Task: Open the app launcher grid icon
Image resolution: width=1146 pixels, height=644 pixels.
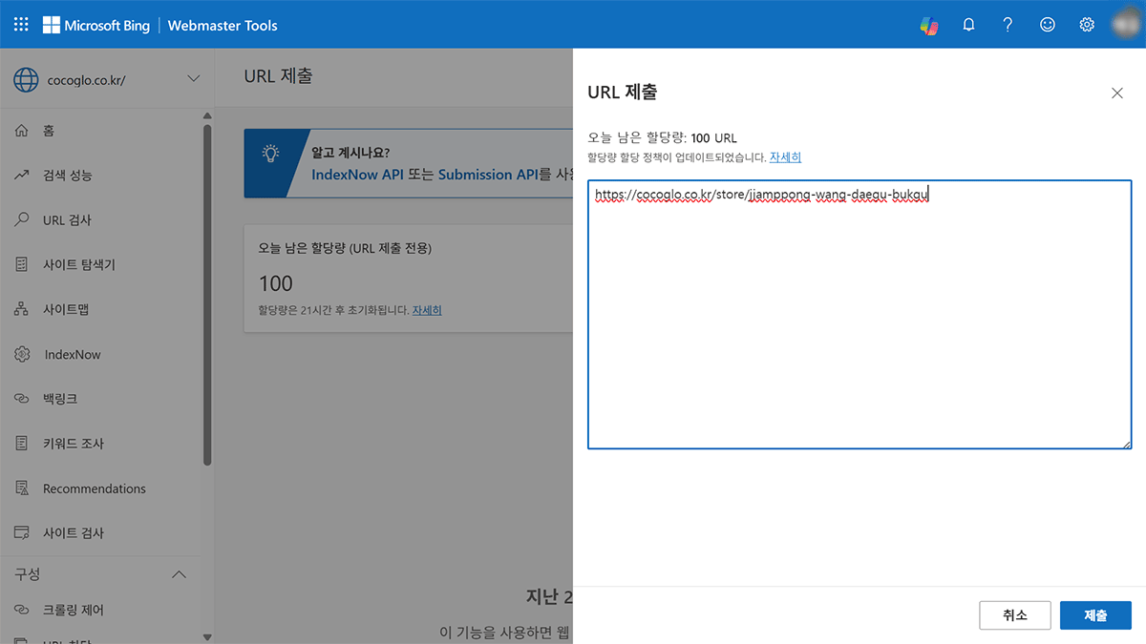Action: pos(21,25)
